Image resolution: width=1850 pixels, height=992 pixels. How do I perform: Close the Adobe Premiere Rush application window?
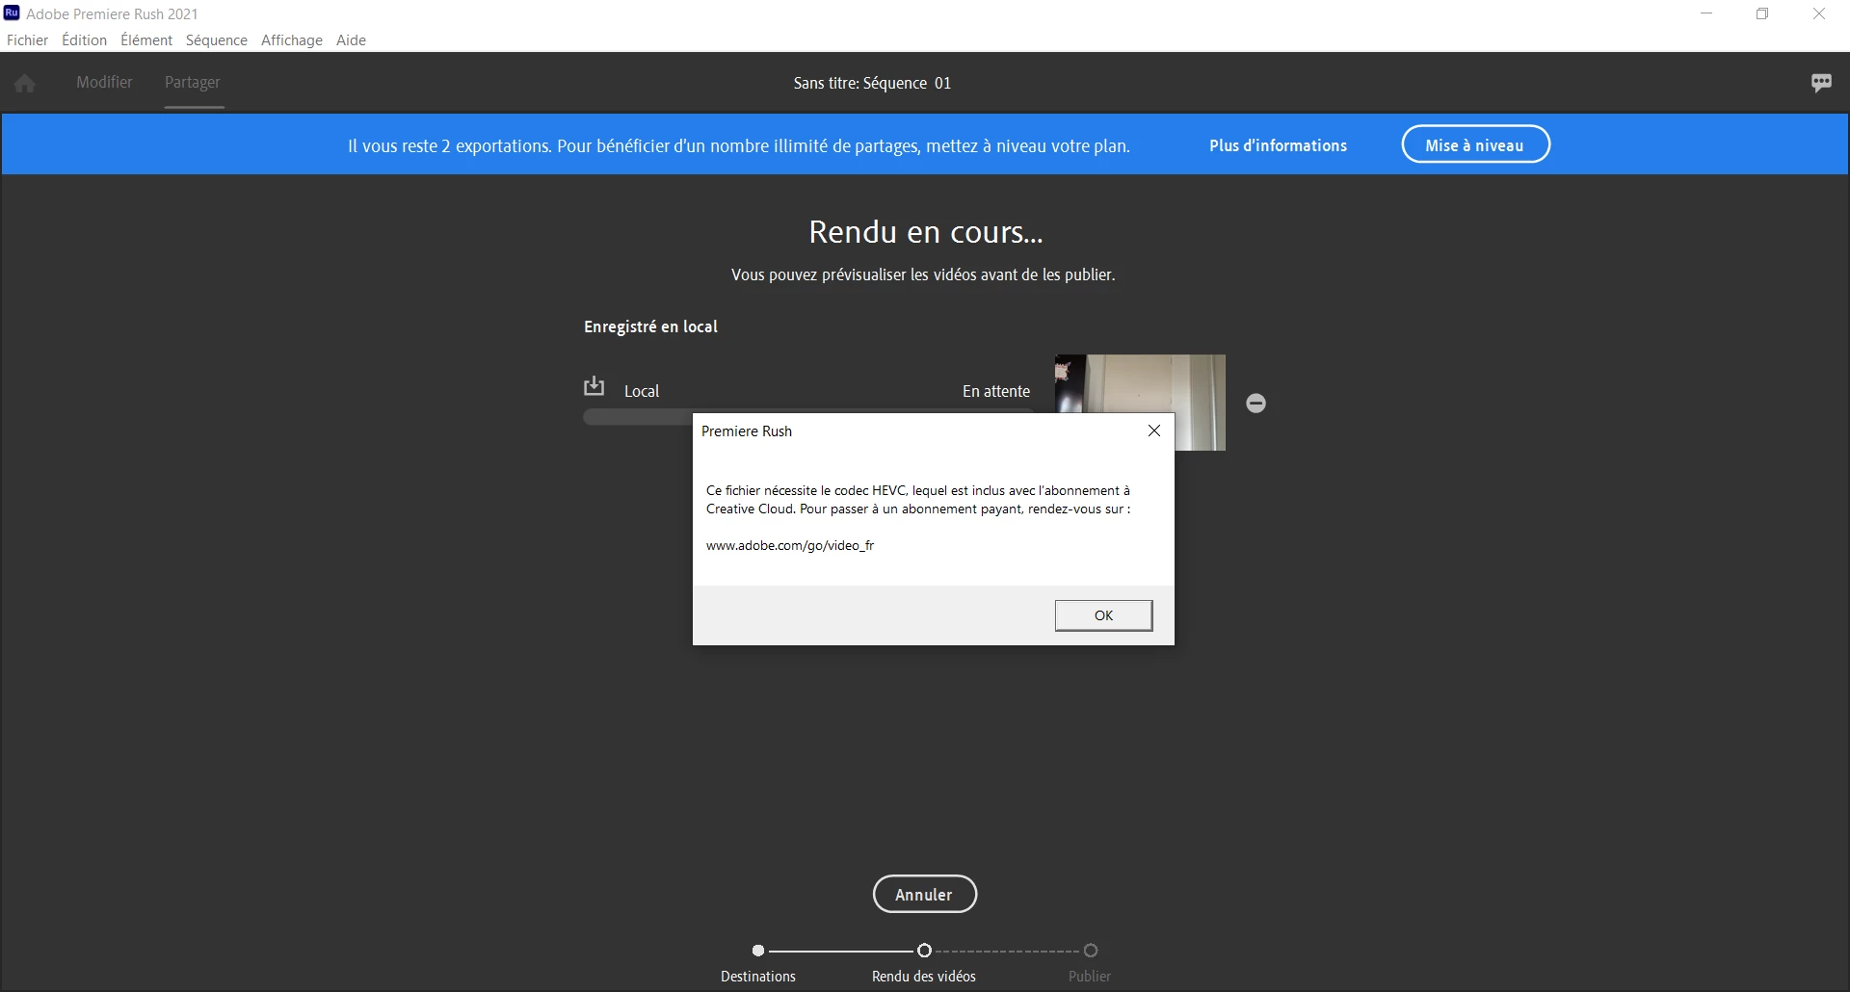click(x=1819, y=13)
